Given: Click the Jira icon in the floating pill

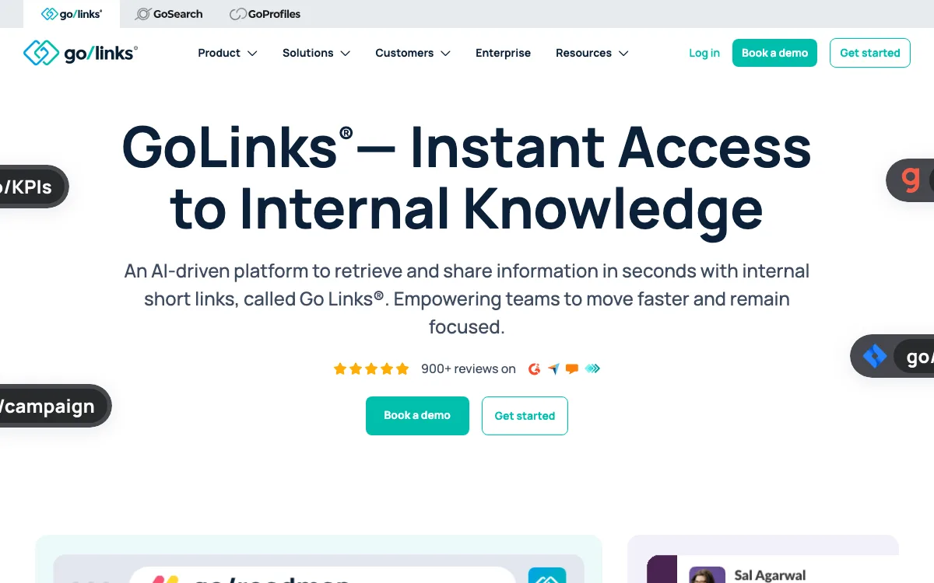Looking at the screenshot, I should point(875,357).
